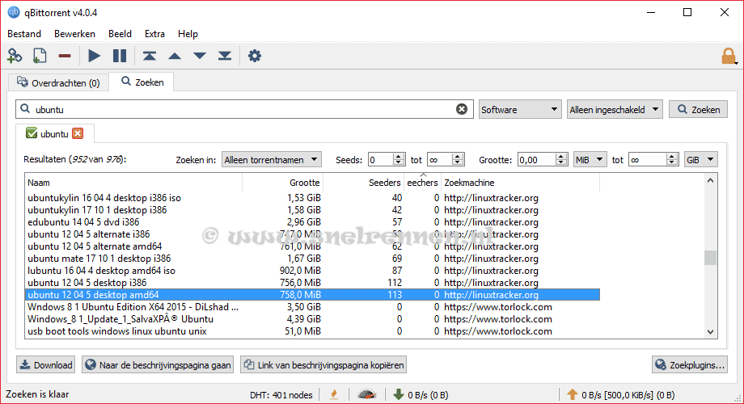Screen dimensions: 744x404
Task: Click the Zoeken search button
Action: [x=698, y=110]
